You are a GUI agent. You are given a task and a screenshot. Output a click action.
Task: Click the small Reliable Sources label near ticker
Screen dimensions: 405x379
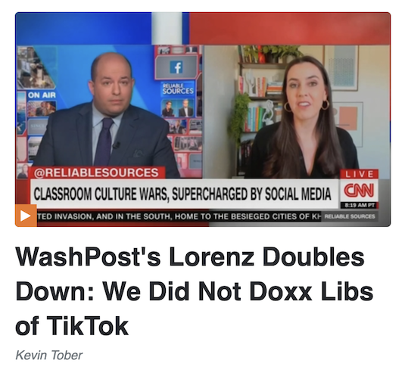(350, 216)
